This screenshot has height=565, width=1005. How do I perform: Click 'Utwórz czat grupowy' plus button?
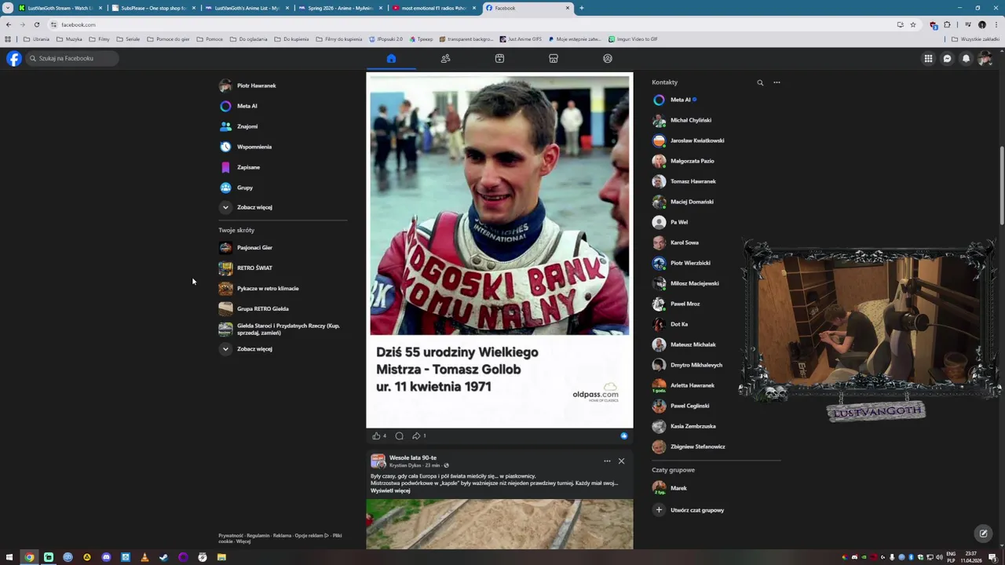[659, 510]
